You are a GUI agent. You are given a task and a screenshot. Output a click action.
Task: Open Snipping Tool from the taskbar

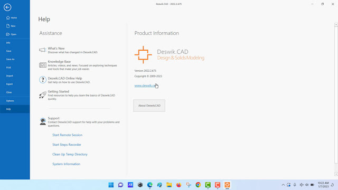click(x=189, y=185)
